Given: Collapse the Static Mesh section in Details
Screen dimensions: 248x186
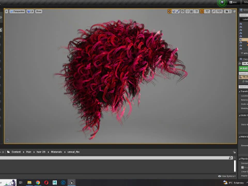Looking at the screenshot, I should click(240, 115).
